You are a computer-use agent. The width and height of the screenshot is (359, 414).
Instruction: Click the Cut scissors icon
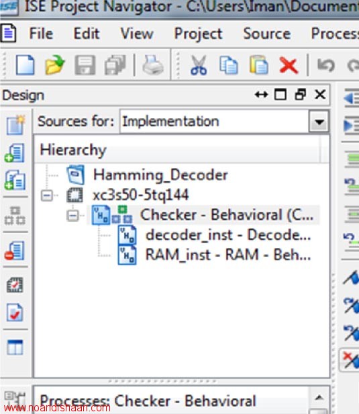(x=199, y=65)
